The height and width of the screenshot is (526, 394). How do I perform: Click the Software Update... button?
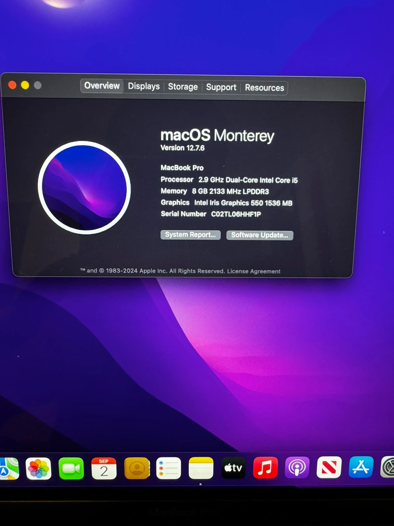(x=259, y=235)
